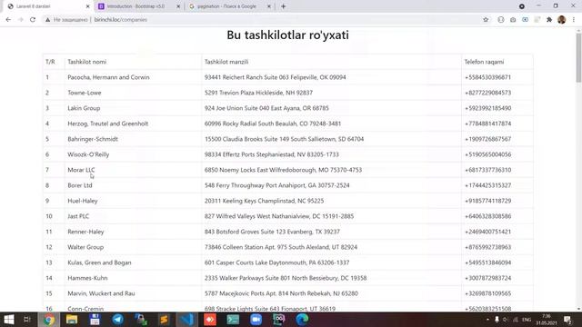Screen dimensions: 582x327
Task: Select the 'Lakin Group' company name
Action: 84,108
